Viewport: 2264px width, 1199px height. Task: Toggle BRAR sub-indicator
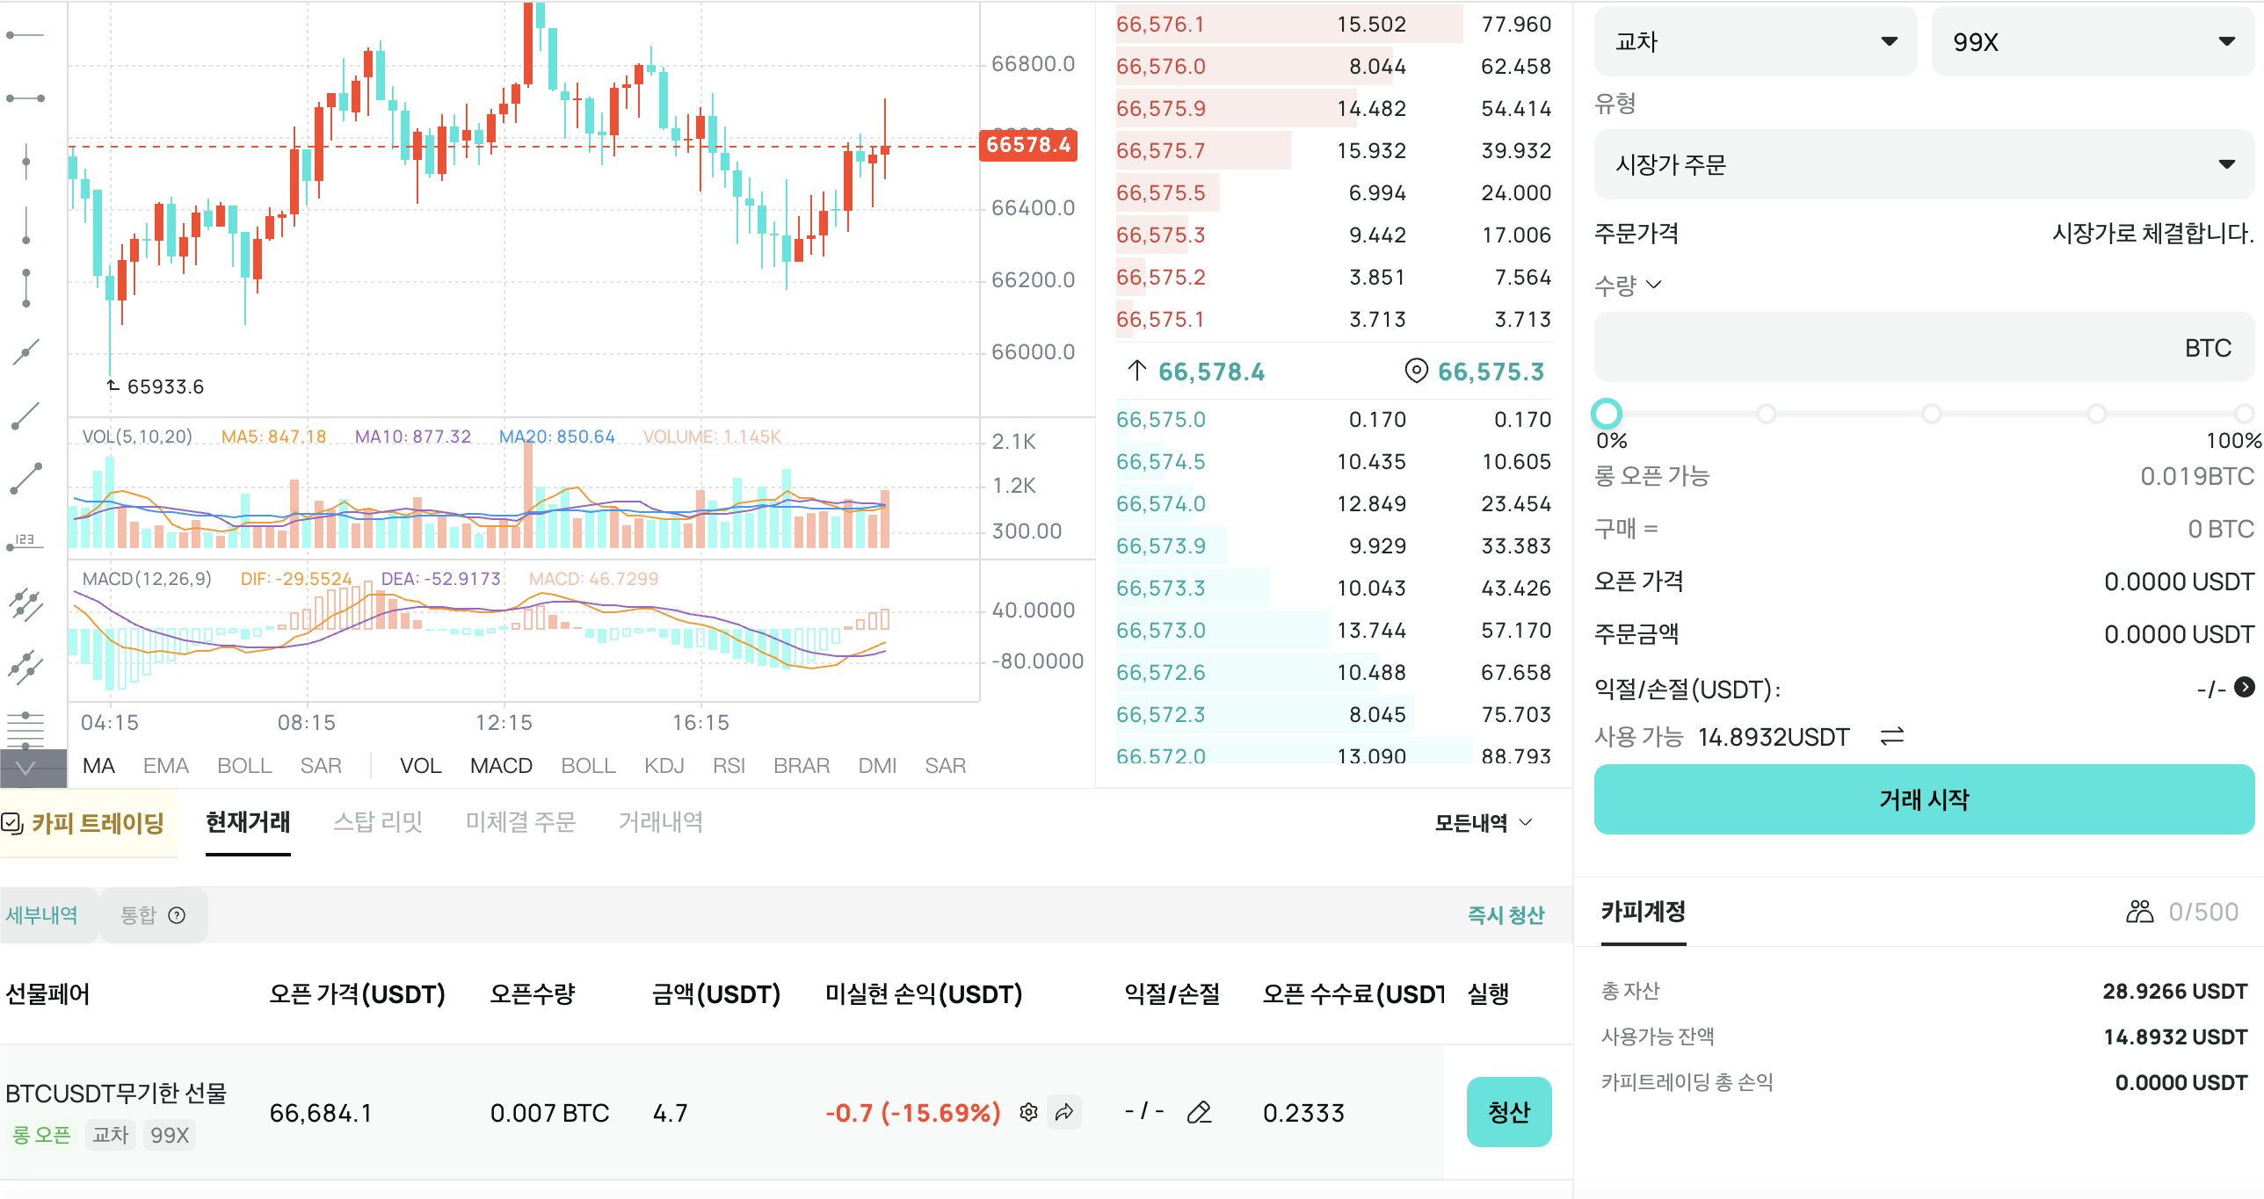click(x=802, y=766)
